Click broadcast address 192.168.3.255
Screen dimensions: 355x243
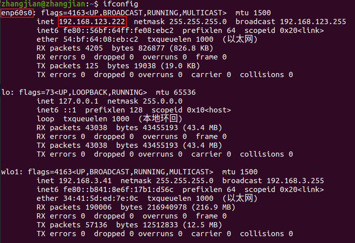[x=295, y=181]
